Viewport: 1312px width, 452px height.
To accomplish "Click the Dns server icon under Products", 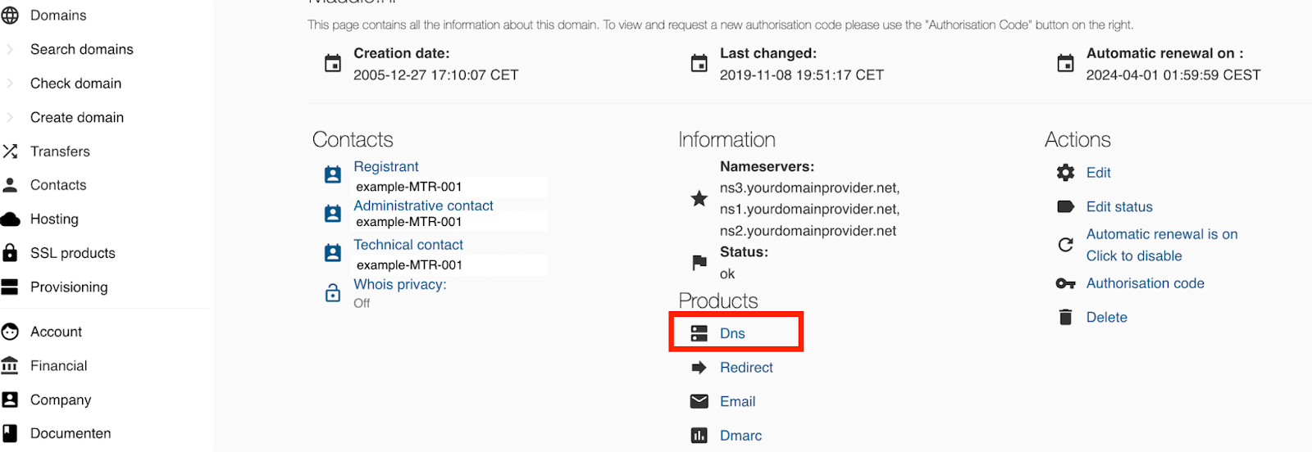I will click(699, 333).
